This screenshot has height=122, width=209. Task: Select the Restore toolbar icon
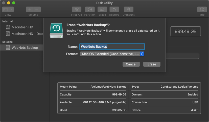pyautogui.click(x=114, y=10)
